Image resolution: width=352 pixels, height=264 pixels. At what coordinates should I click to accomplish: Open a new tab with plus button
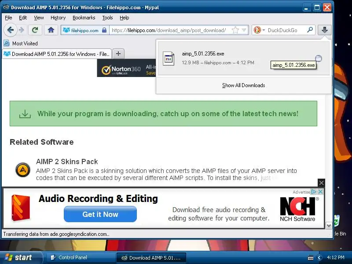[118, 54]
